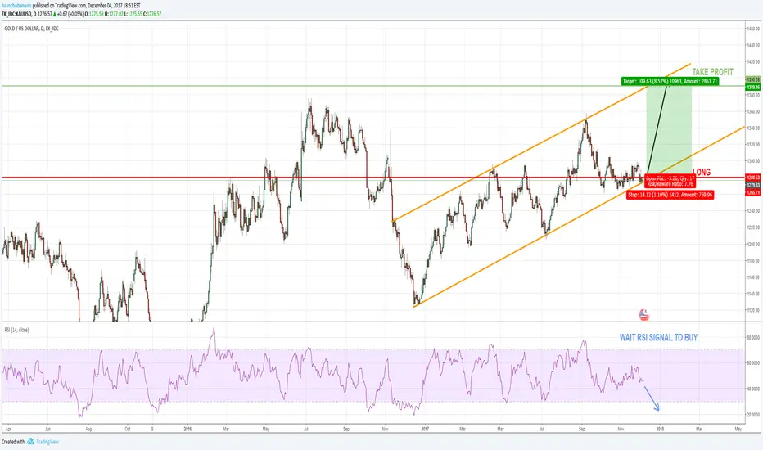
Task: Click 2016 on the time axis
Action: (x=187, y=429)
